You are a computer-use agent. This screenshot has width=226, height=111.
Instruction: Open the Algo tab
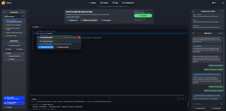click(115, 3)
